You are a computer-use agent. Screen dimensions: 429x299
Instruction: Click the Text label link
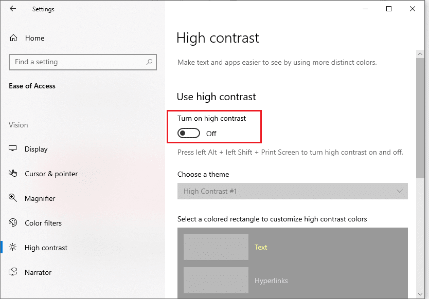pos(261,247)
